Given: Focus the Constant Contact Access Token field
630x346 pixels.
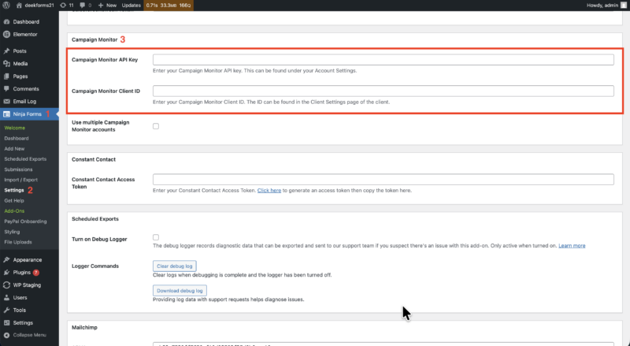Looking at the screenshot, I should coord(384,180).
